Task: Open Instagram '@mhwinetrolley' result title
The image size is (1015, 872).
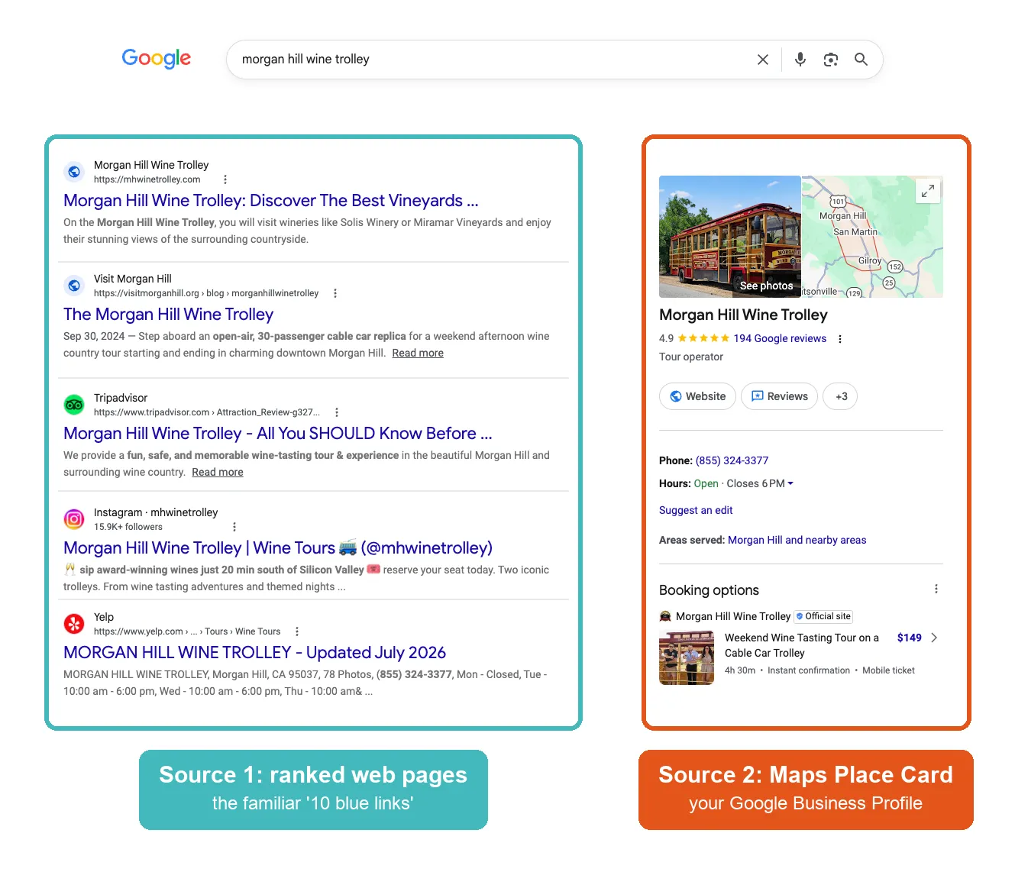Action: point(278,548)
